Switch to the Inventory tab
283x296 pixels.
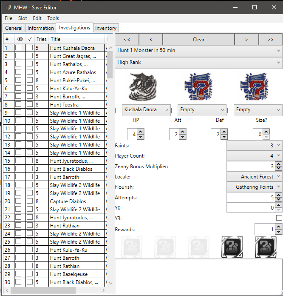click(106, 28)
